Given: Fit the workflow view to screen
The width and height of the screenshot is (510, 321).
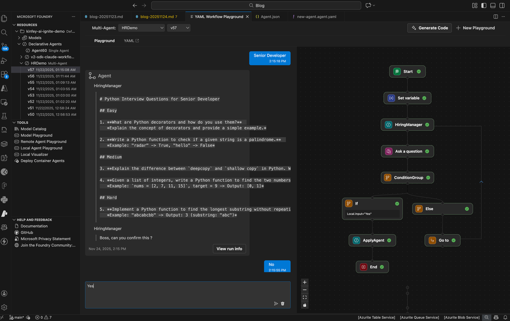Looking at the screenshot, I should (x=305, y=298).
